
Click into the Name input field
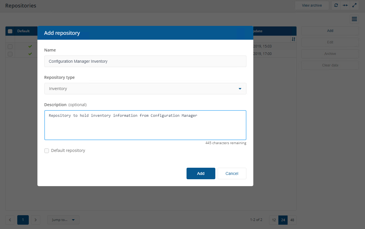point(145,61)
